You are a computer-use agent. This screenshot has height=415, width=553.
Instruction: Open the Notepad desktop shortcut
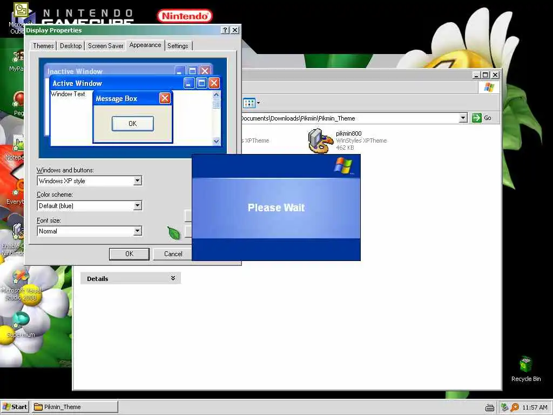click(x=18, y=143)
